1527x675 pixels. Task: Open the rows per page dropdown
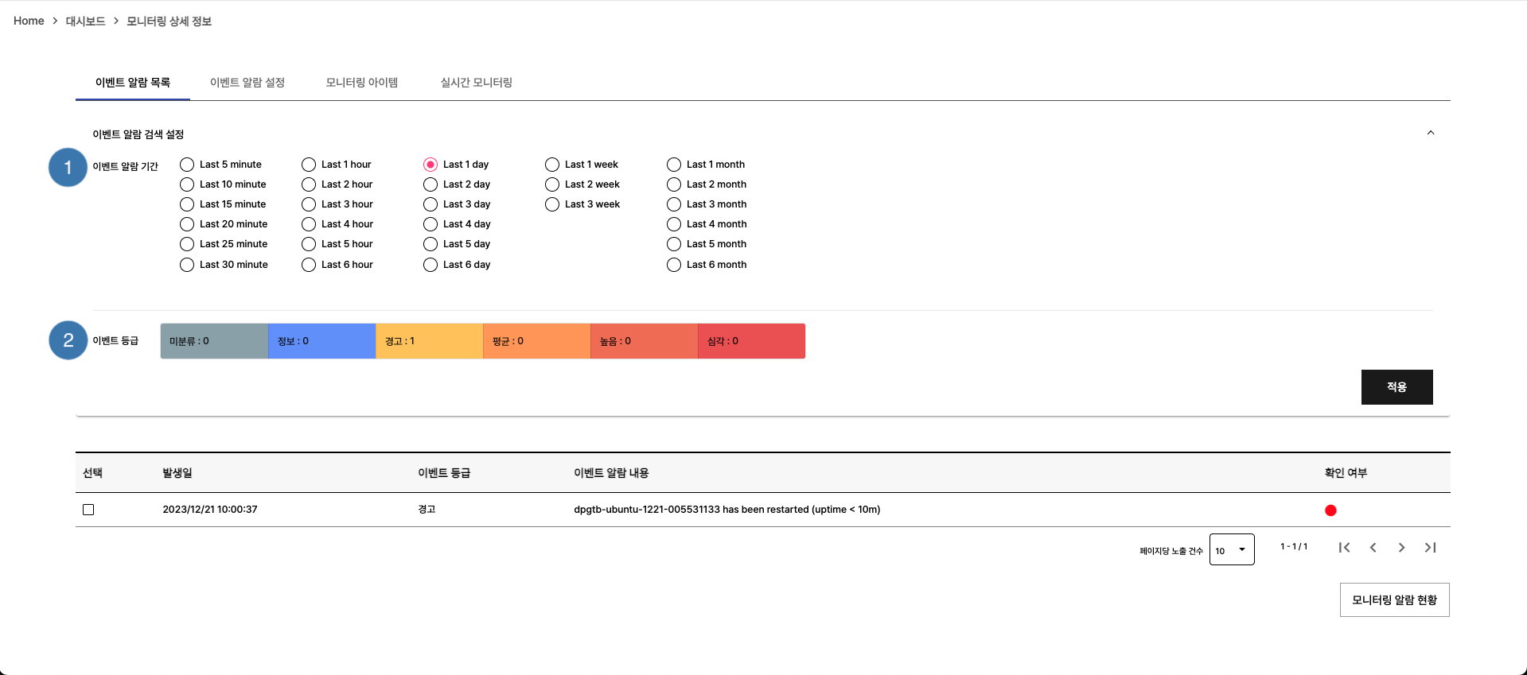pyautogui.click(x=1231, y=550)
